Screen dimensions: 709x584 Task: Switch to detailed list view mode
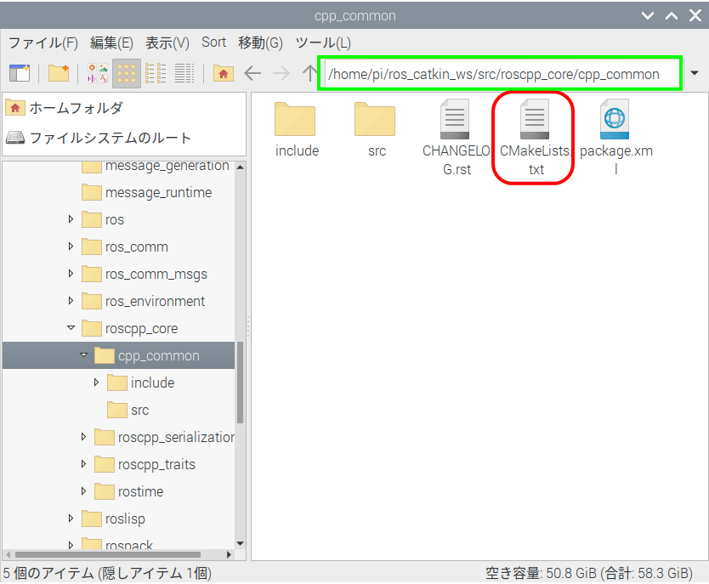[x=184, y=73]
